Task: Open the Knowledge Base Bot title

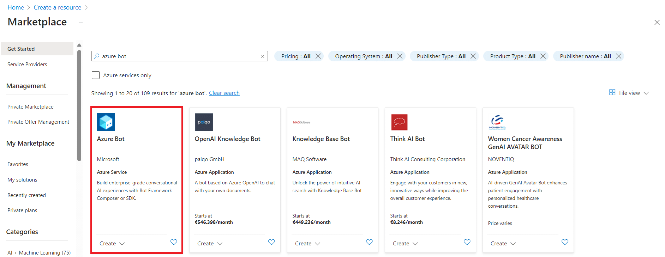Action: (x=321, y=139)
